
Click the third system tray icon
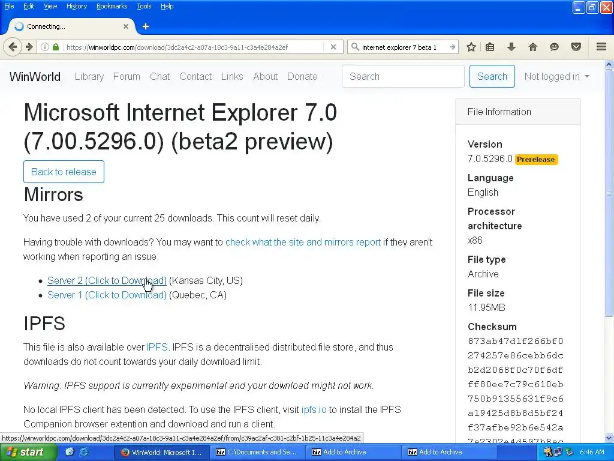(x=570, y=452)
